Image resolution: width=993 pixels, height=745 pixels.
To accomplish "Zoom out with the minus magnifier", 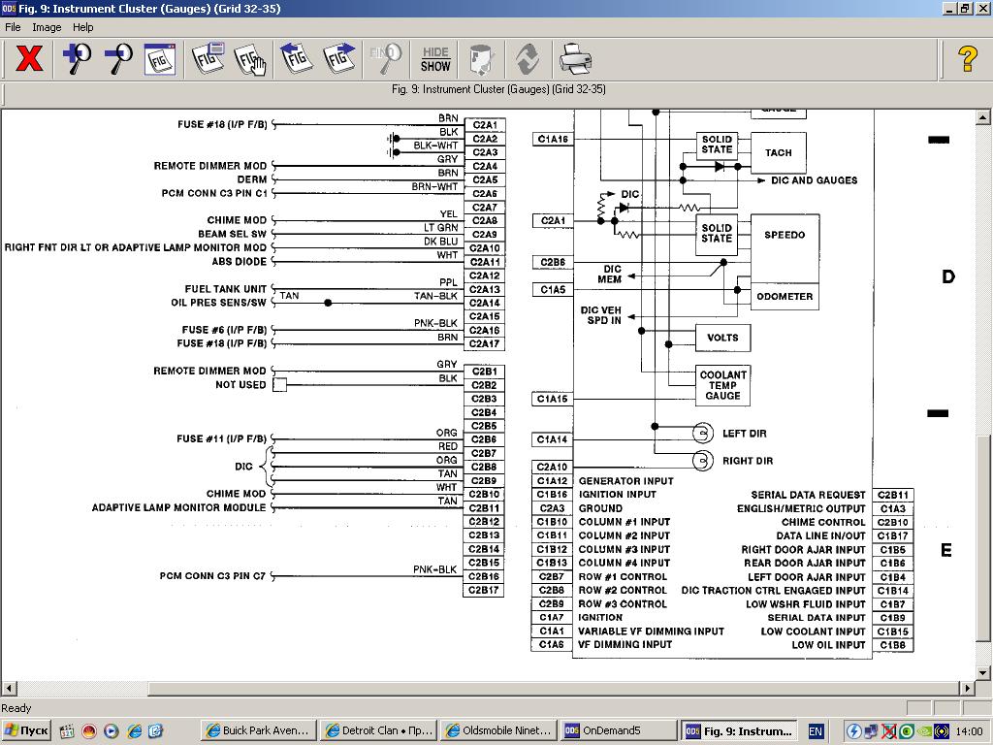I will 118,59.
